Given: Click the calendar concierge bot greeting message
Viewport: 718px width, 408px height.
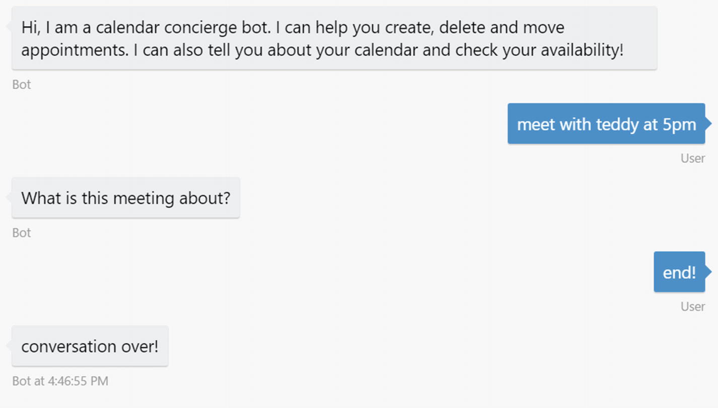Looking at the screenshot, I should (x=334, y=38).
